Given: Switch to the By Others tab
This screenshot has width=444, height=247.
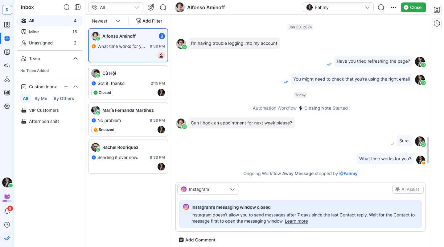Looking at the screenshot, I should tap(64, 98).
